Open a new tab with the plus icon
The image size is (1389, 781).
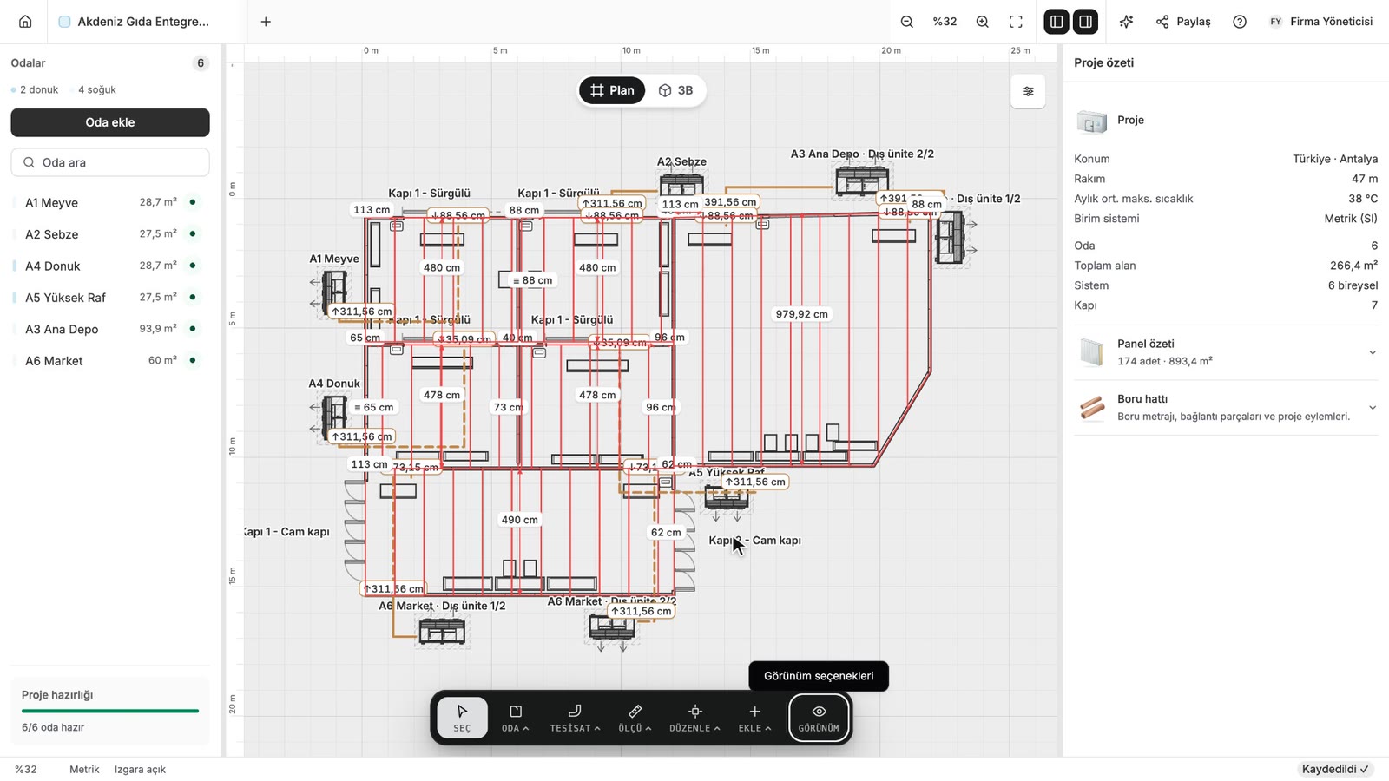266,22
